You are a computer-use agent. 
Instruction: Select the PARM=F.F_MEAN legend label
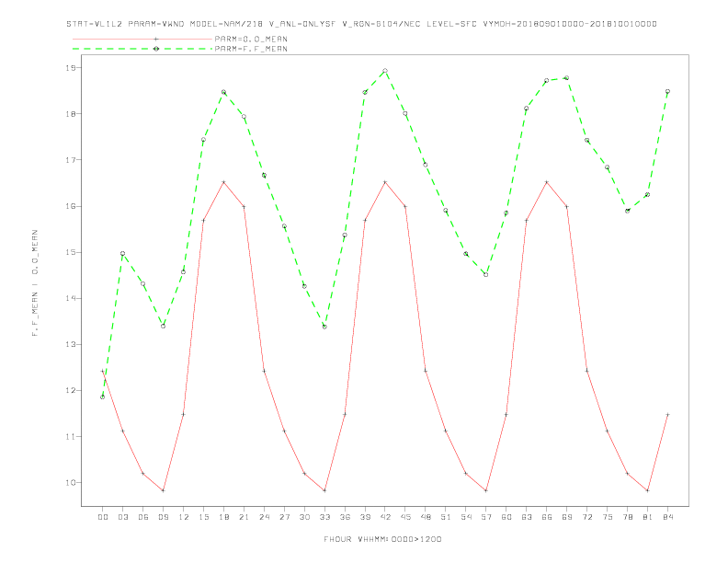coord(251,49)
